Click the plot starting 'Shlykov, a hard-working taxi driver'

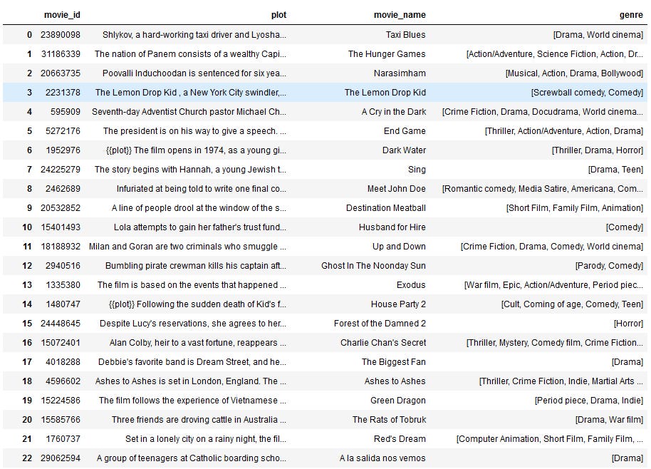[194, 35]
